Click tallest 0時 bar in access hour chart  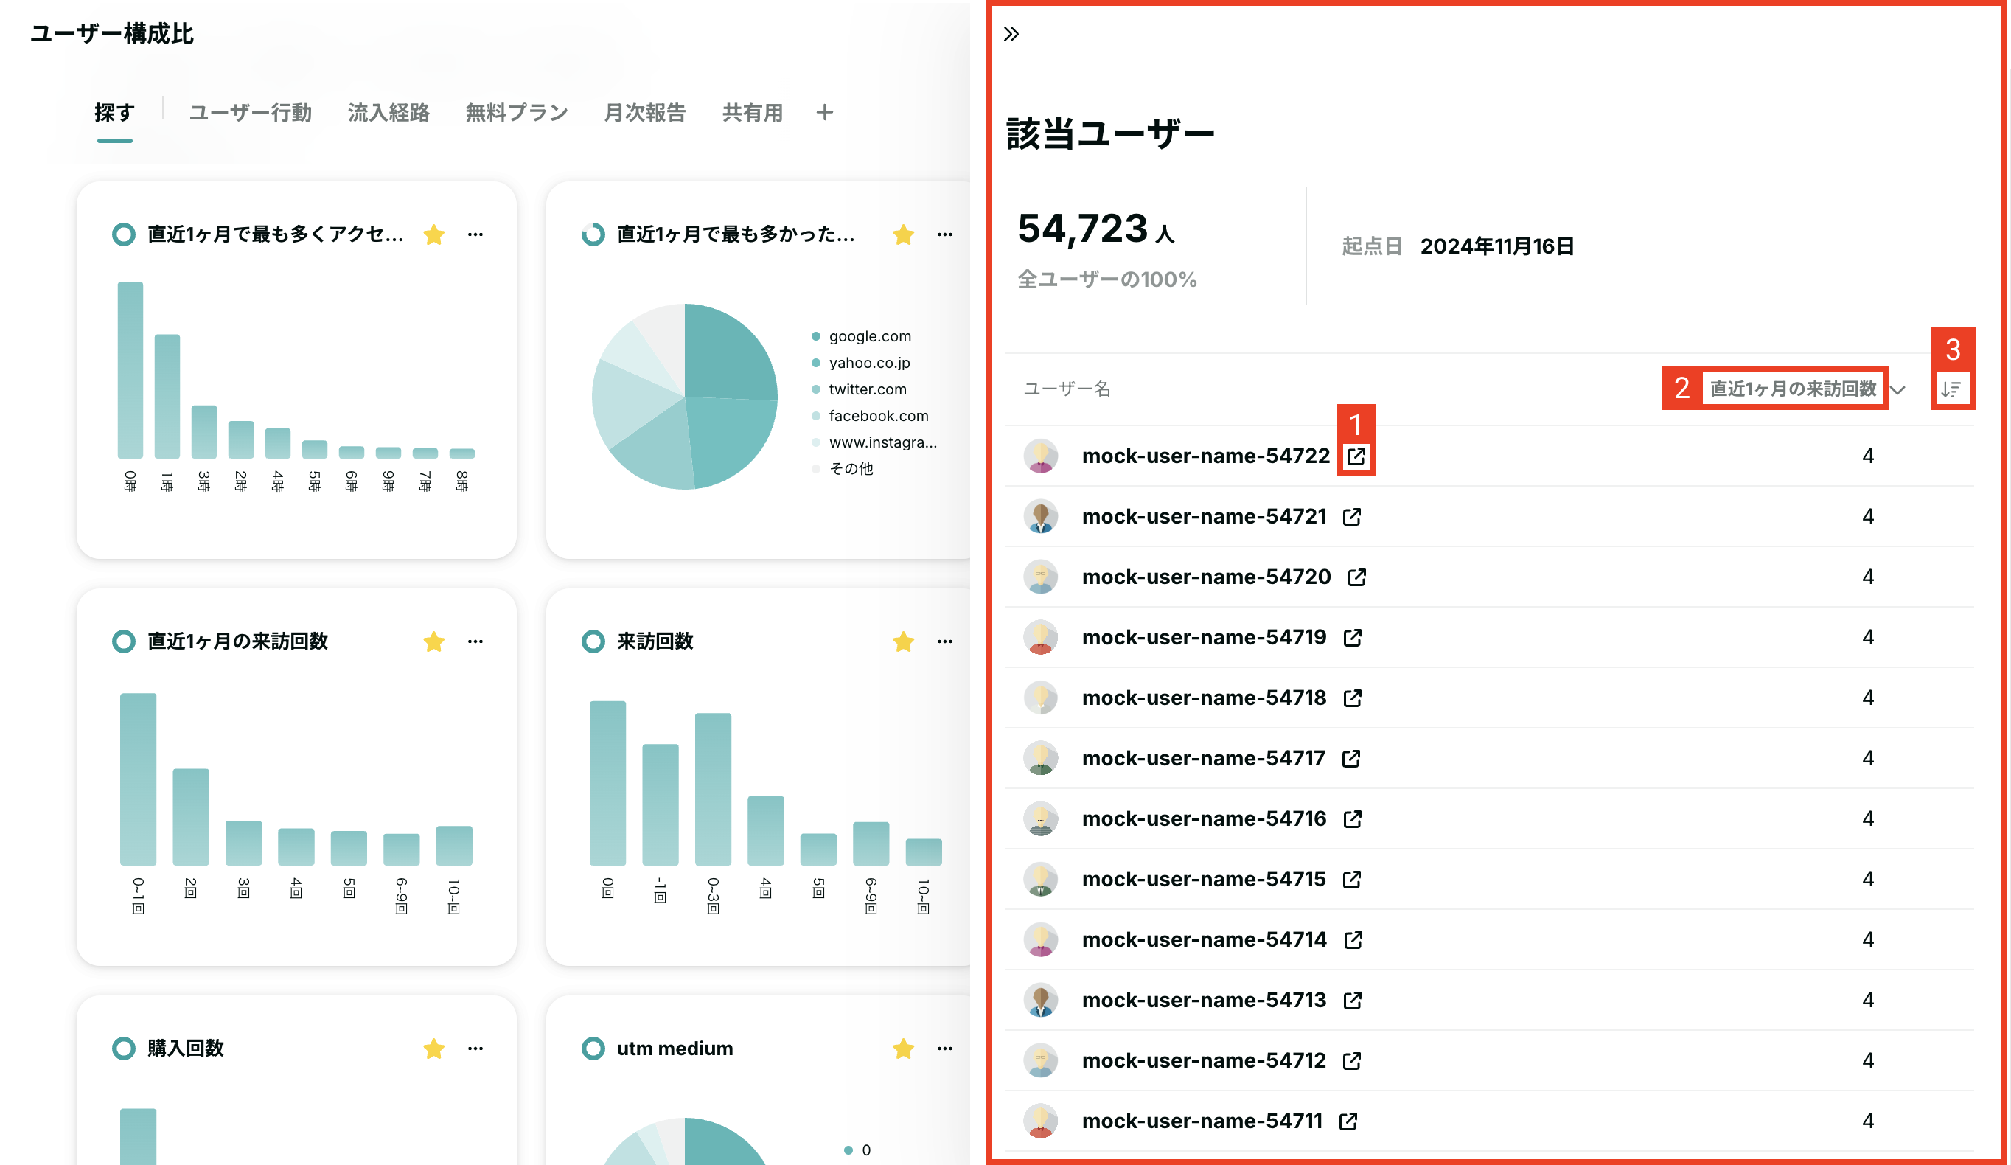130,370
